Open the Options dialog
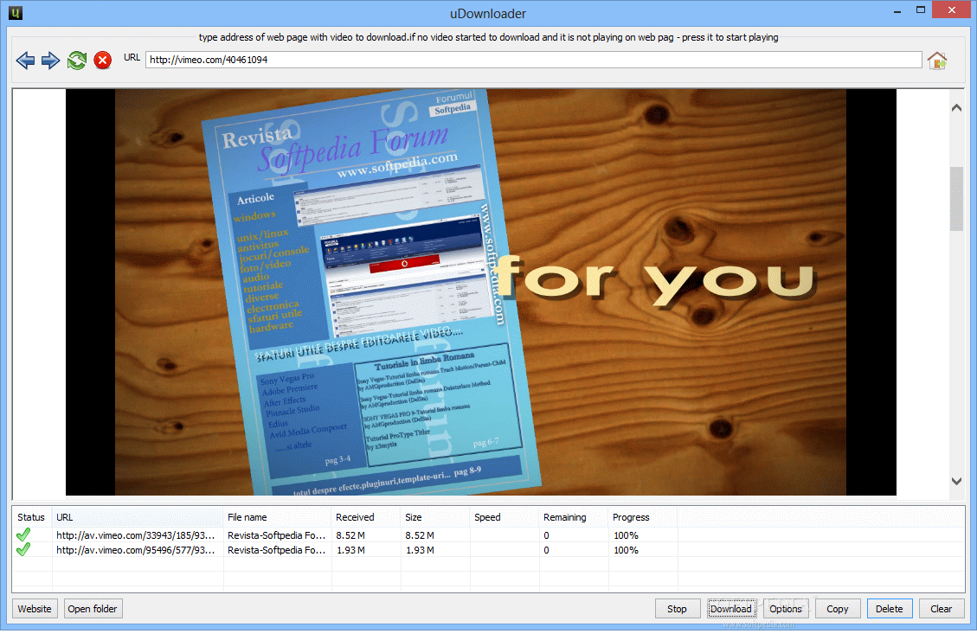The image size is (977, 640). (785, 609)
